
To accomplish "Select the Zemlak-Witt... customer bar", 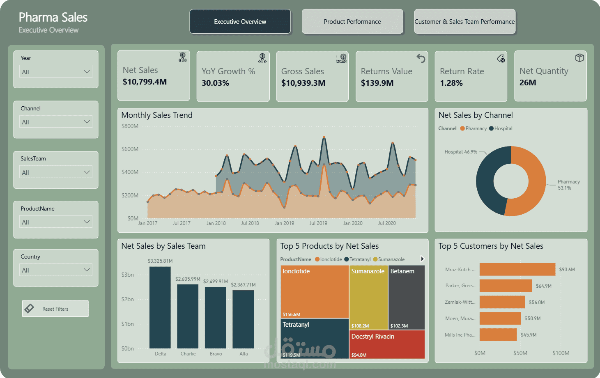I will [x=502, y=302].
